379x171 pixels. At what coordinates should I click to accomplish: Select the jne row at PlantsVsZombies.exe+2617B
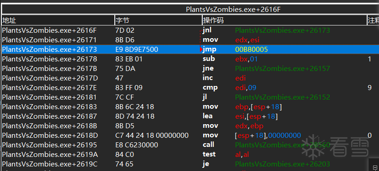click(190, 69)
